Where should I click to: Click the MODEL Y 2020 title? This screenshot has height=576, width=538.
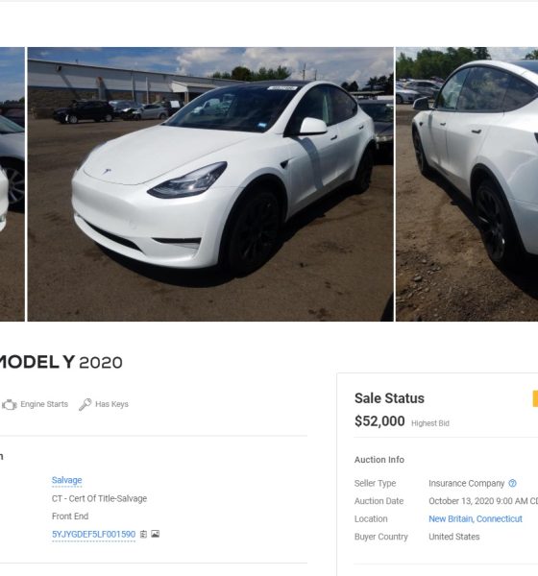point(61,362)
